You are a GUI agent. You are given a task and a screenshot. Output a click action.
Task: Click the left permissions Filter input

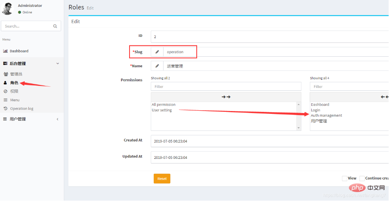(x=226, y=86)
